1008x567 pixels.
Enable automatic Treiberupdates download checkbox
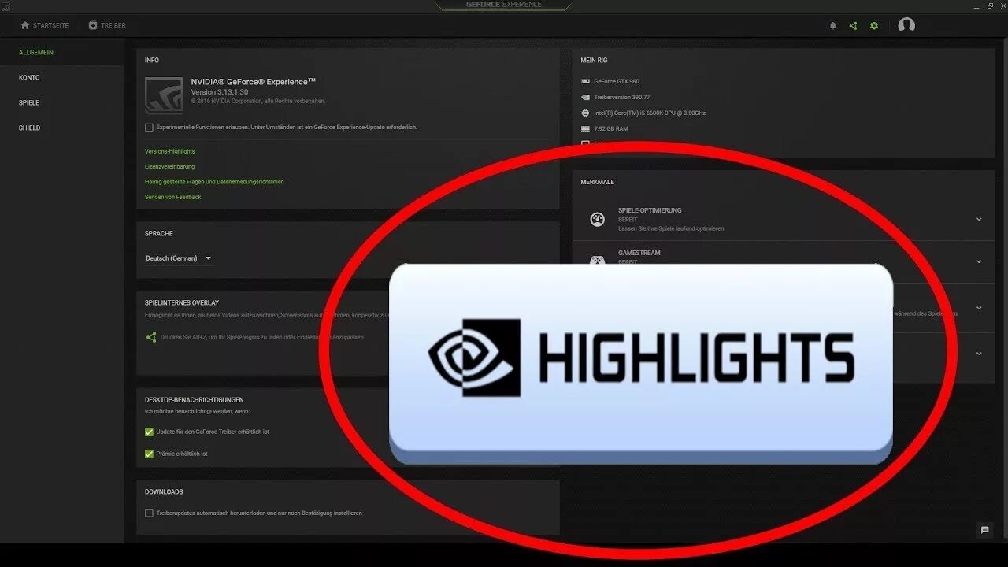(x=149, y=513)
